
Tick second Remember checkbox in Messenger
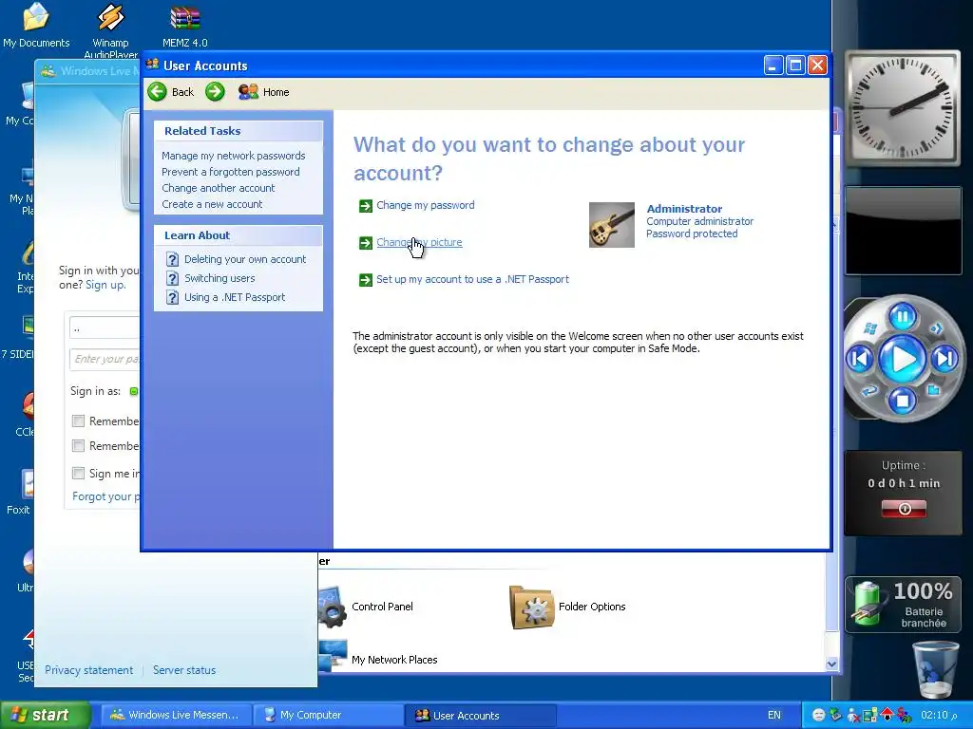click(x=78, y=446)
